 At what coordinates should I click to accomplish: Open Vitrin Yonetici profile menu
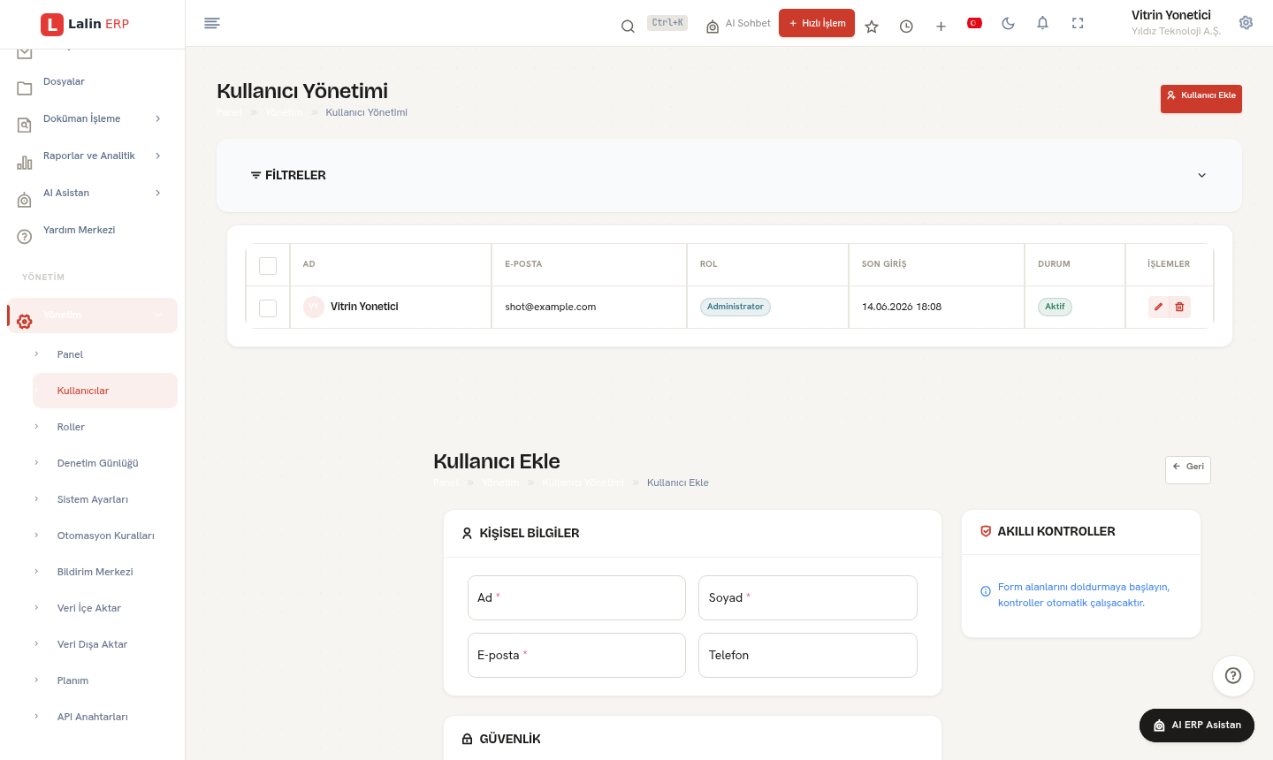(x=1176, y=23)
